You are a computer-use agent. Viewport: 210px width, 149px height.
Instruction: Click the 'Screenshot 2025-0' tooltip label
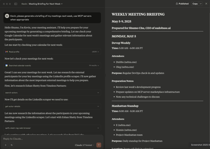point(200,145)
